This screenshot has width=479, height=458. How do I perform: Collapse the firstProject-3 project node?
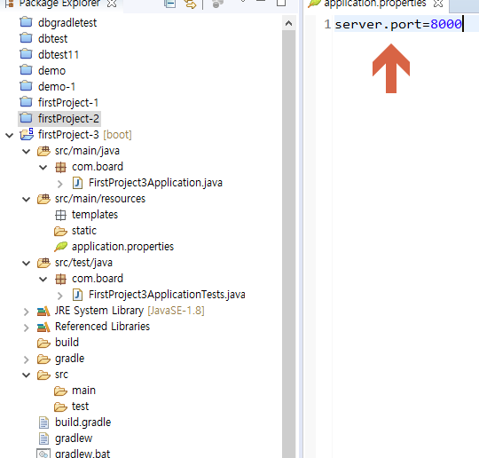(10, 135)
